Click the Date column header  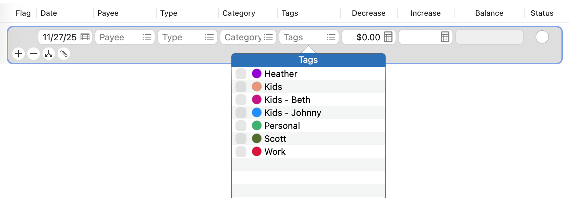pyautogui.click(x=49, y=13)
